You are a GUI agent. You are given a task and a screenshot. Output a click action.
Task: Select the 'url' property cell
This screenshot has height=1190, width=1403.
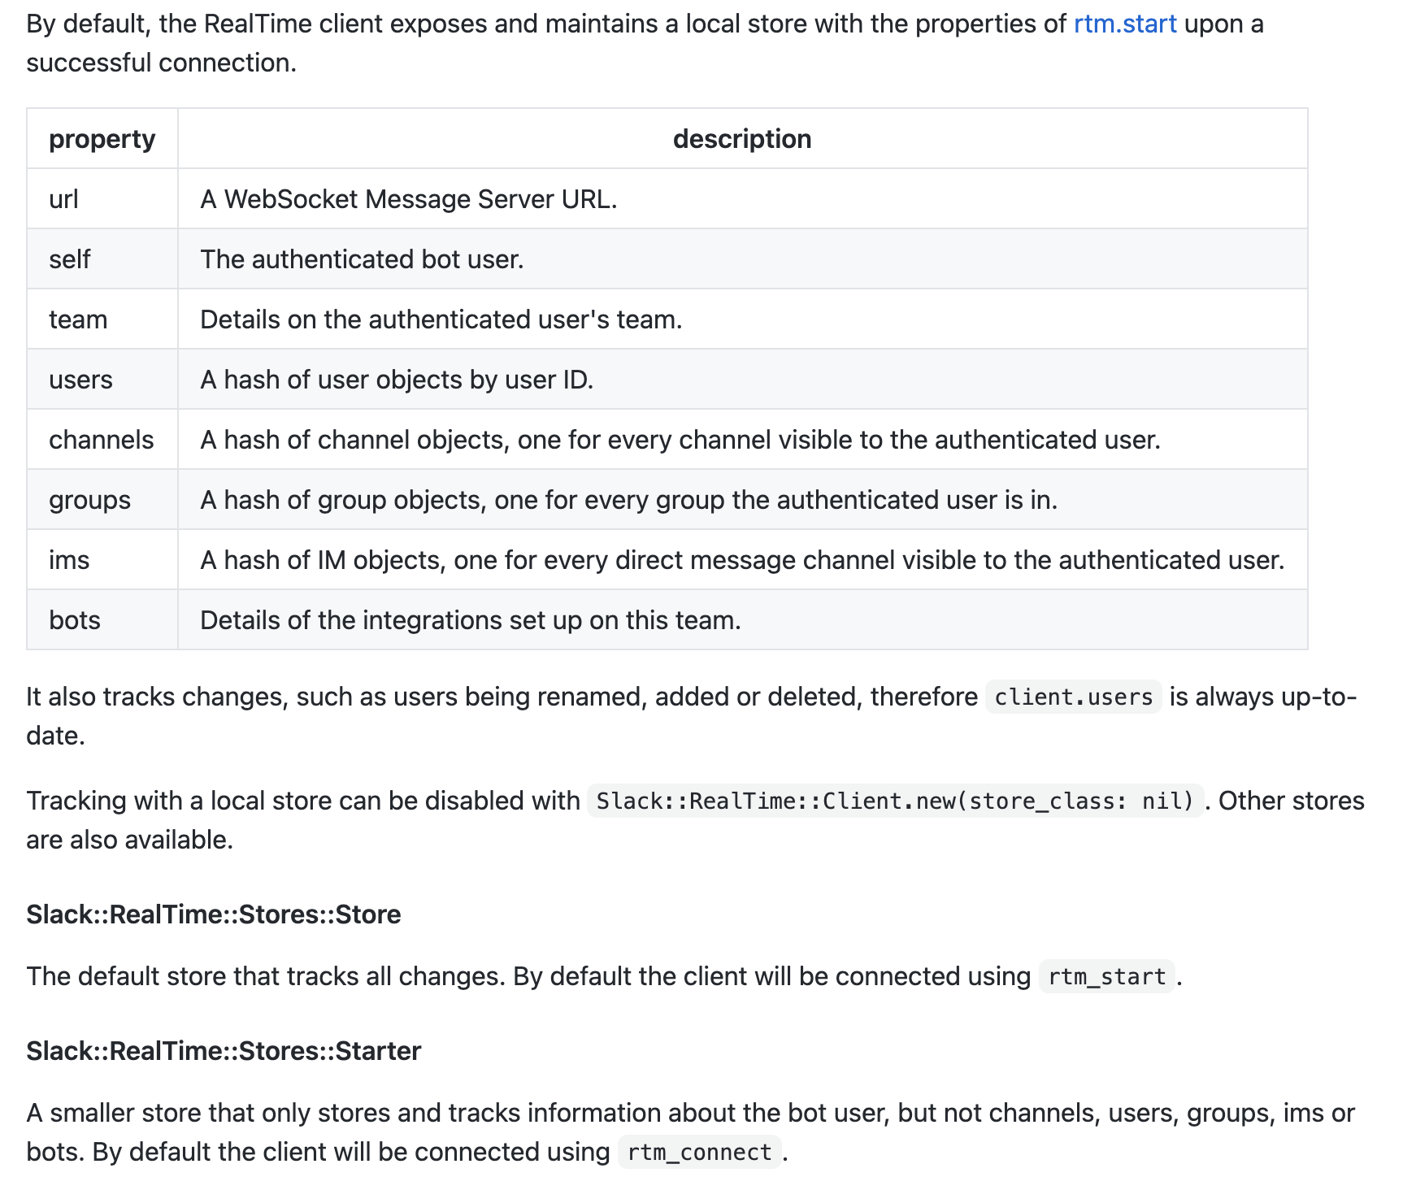(x=102, y=199)
